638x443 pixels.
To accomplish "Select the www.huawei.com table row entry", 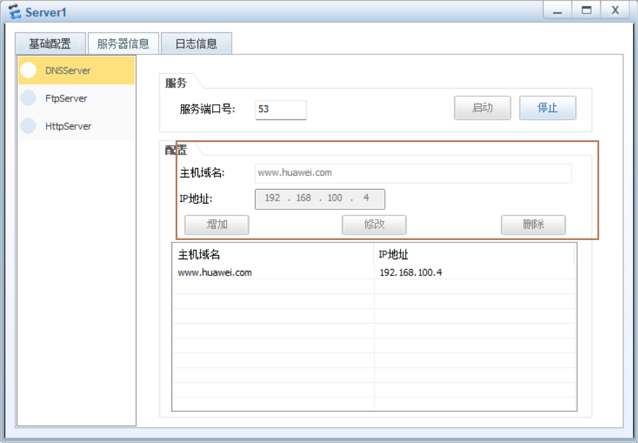I will coord(215,273).
